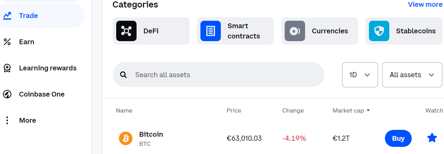Viewport: 444px width, 154px height.
Task: Expand the All assets filter dropdown
Action: point(412,75)
